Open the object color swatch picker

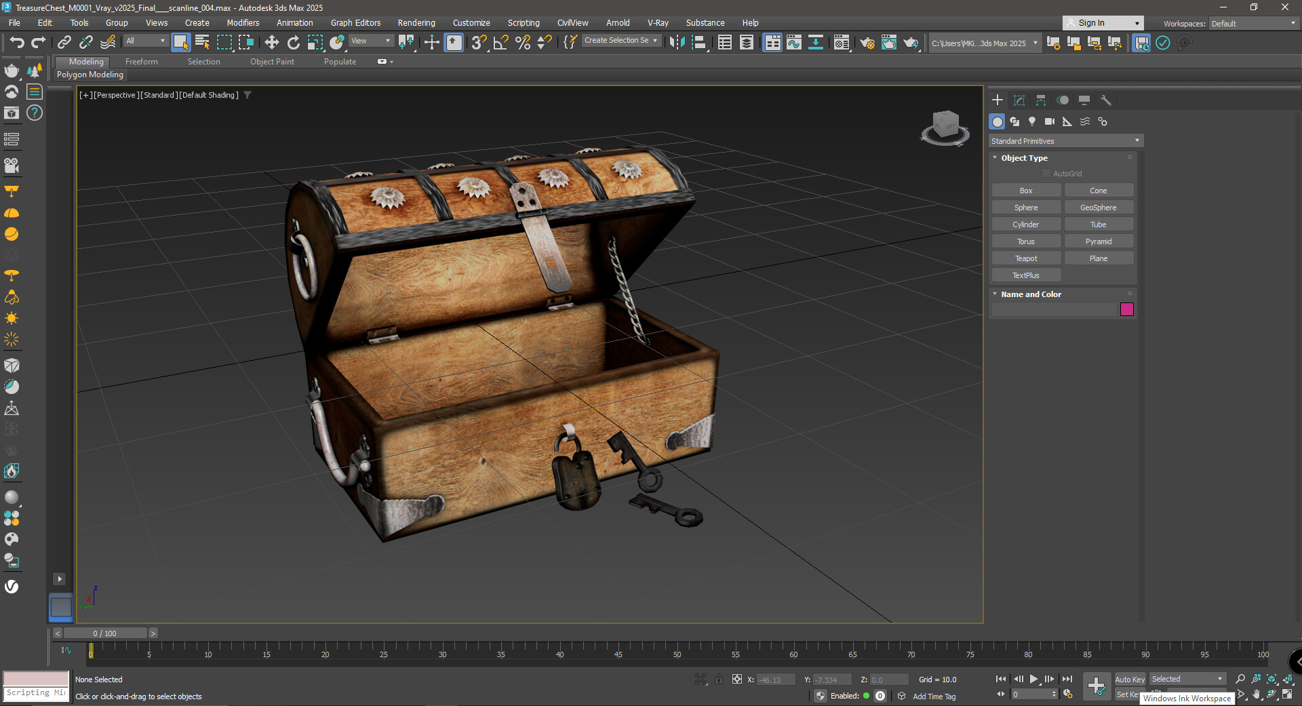click(1127, 309)
